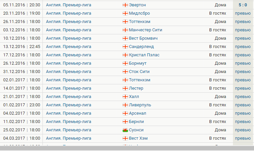Open the 5 : 0 score for Эвертон match
Viewport: 254px width, 151px height.
243,5
